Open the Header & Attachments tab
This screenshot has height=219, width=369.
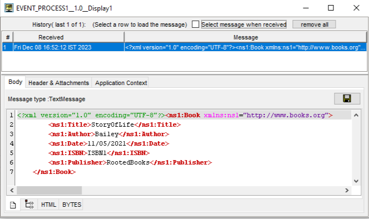coord(58,83)
